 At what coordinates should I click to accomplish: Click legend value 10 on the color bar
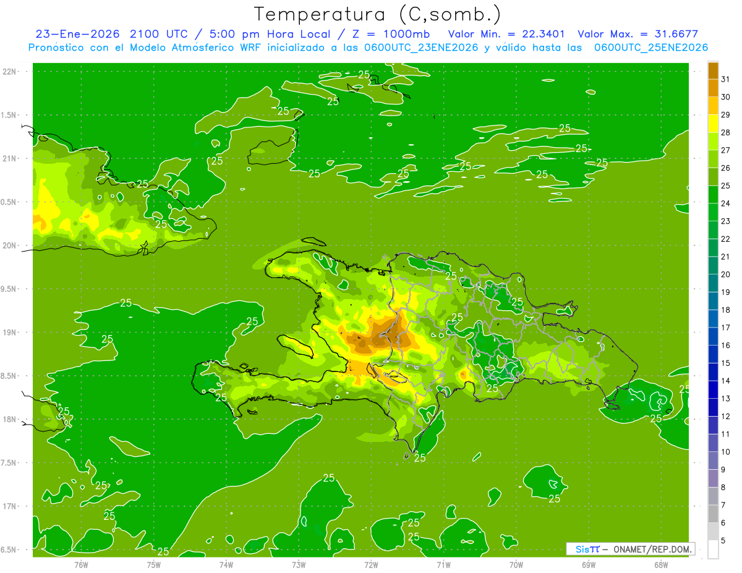tap(725, 452)
